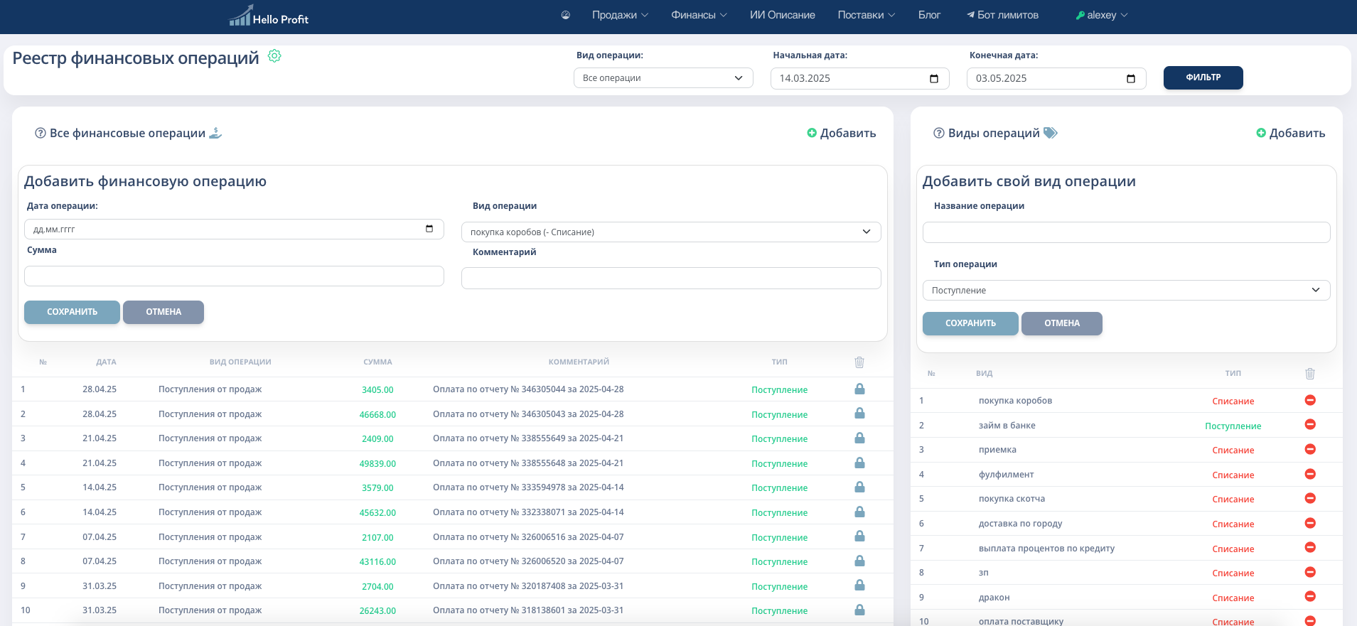Open Вид операции dropdown showing покупка коробов
Viewport: 1357px width, 626px height.
pos(671,232)
